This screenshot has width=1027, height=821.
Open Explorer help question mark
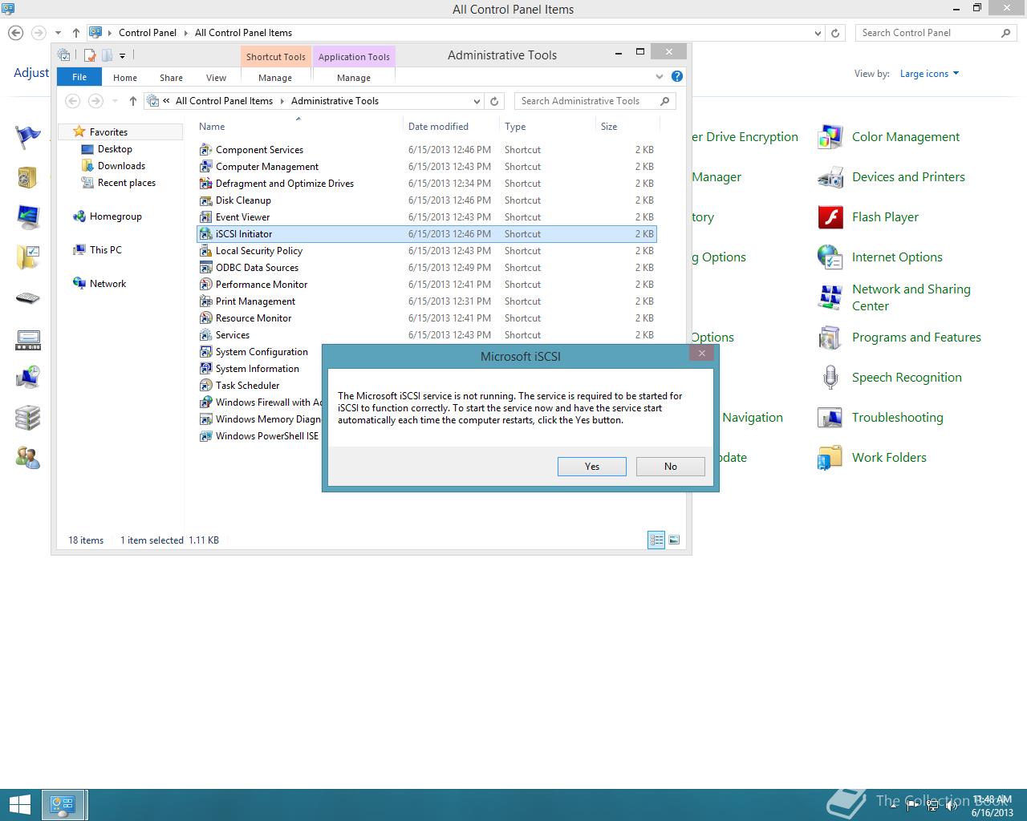(677, 76)
